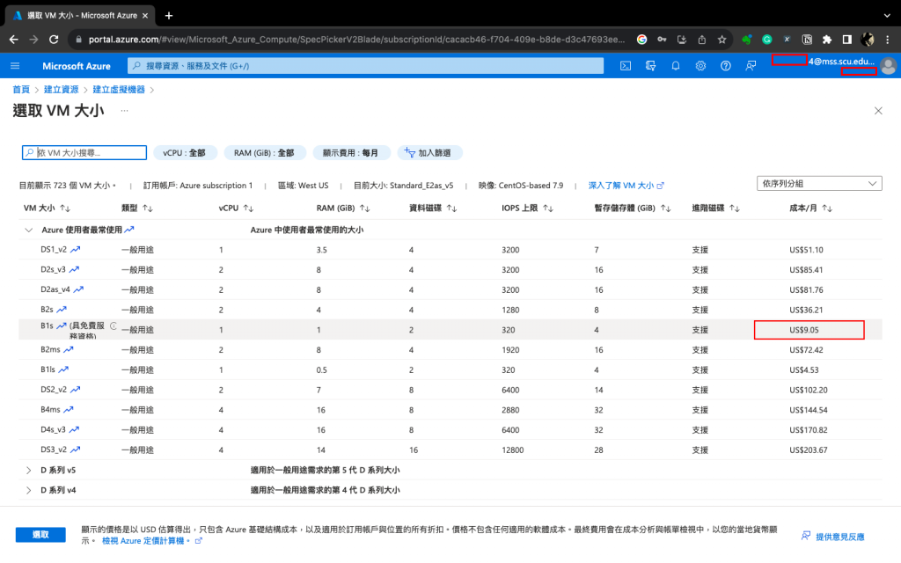Reload the browser page
Screen dimensions: 901x563
pyautogui.click(x=54, y=40)
